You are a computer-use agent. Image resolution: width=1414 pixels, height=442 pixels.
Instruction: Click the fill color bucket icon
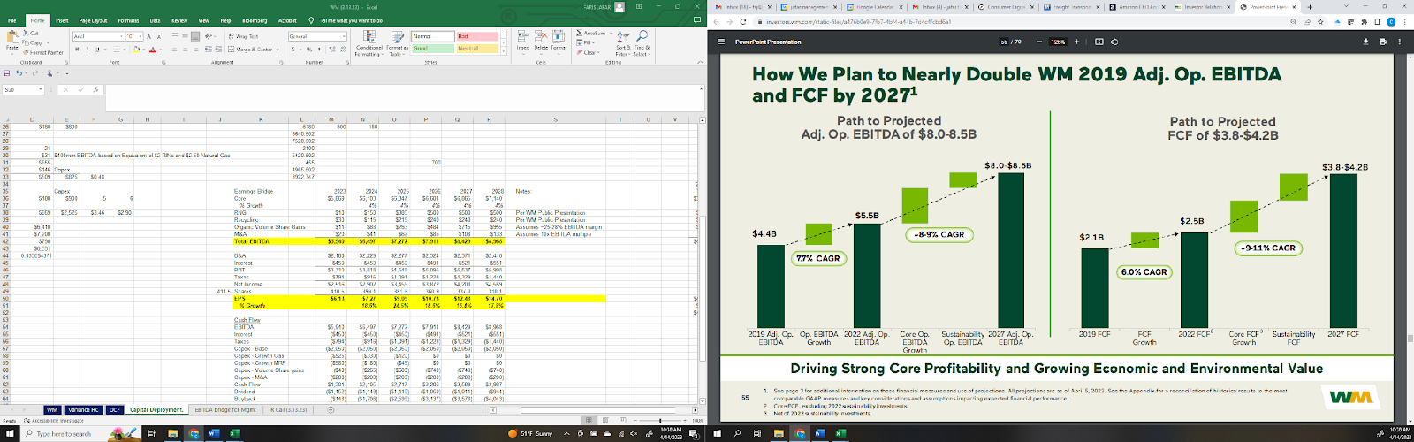click(x=138, y=50)
